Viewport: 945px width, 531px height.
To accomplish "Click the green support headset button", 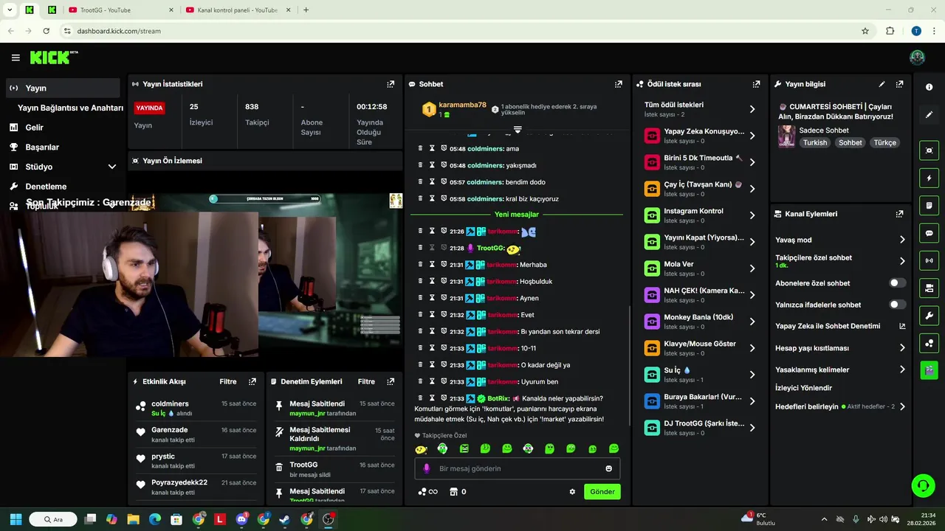I will 923,485.
